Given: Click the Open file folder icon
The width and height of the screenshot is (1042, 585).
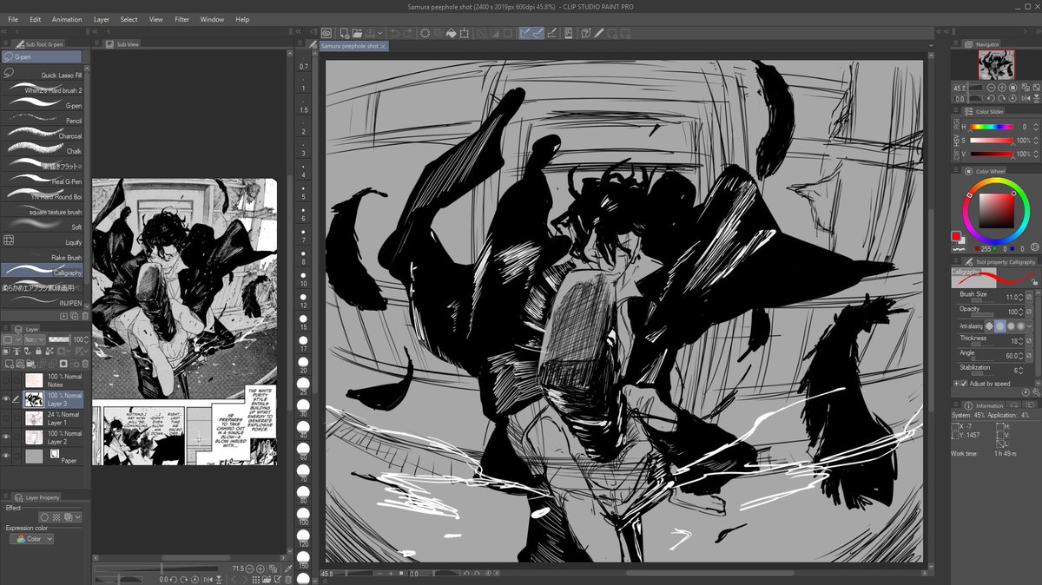Looking at the screenshot, I should (x=357, y=33).
